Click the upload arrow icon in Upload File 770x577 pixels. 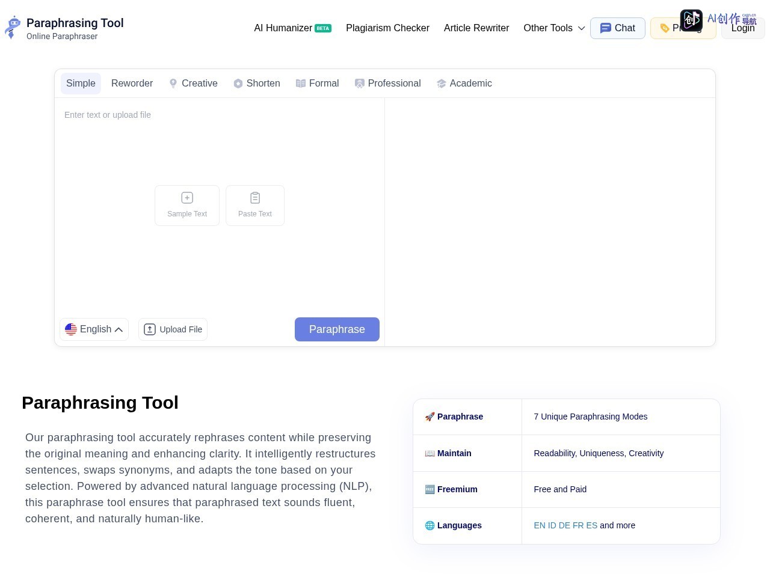(150, 329)
